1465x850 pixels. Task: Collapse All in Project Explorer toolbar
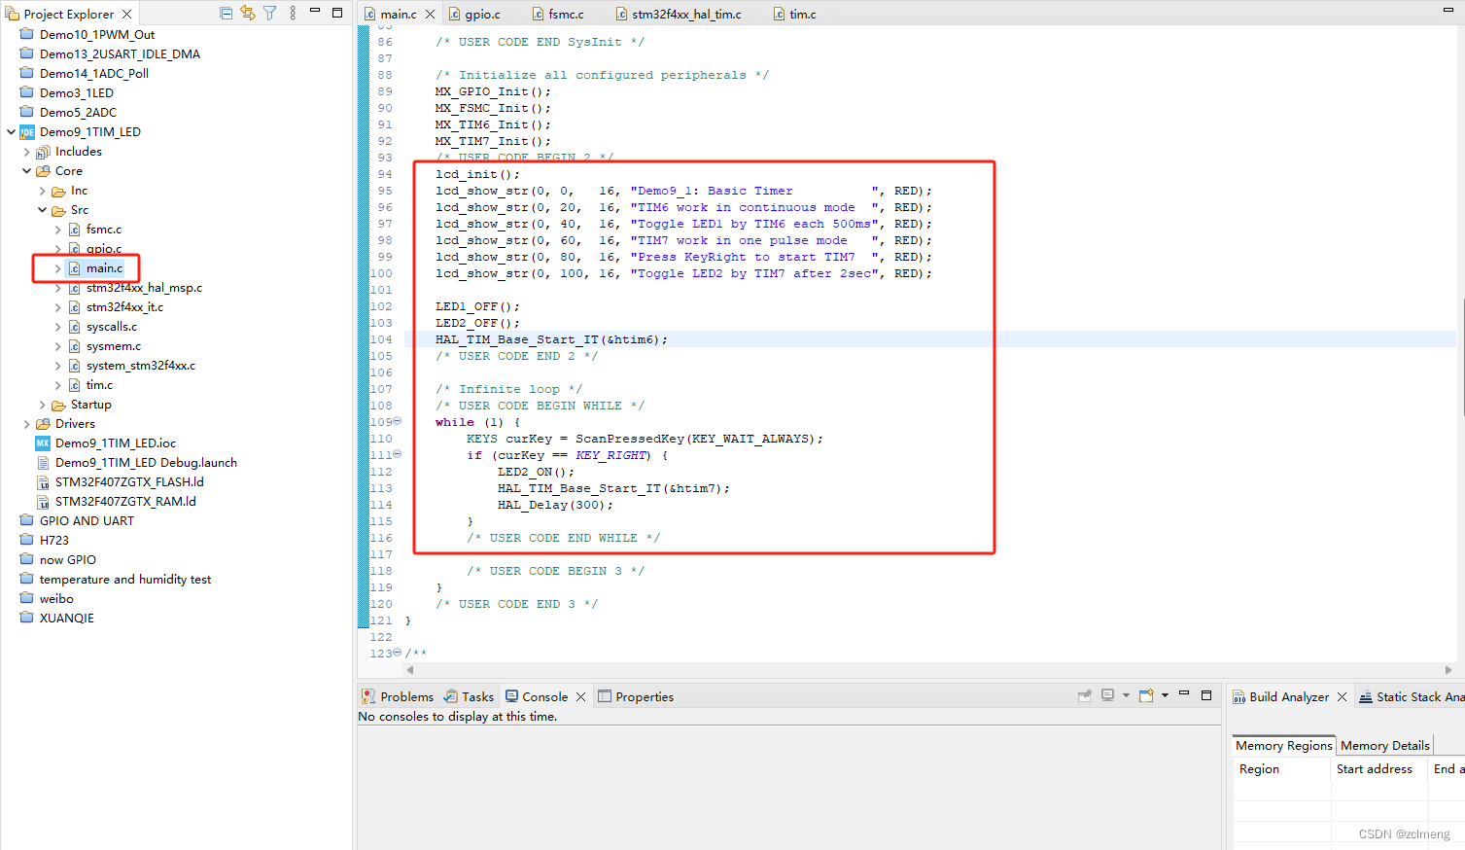[227, 13]
